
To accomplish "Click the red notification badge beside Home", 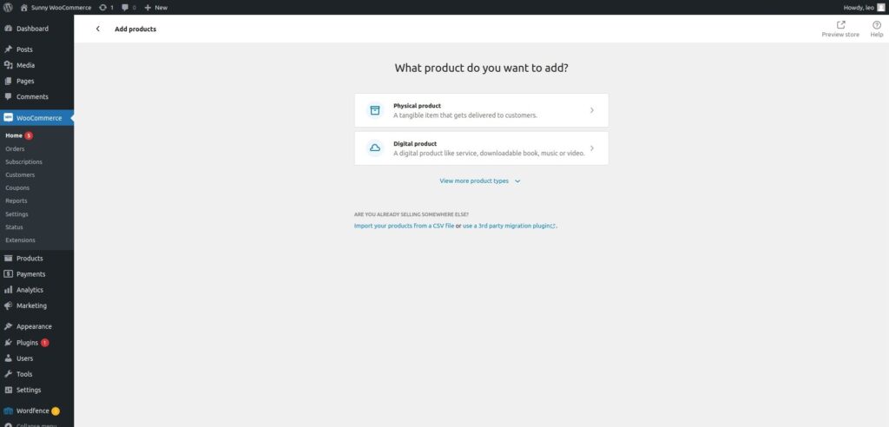I will [x=29, y=135].
